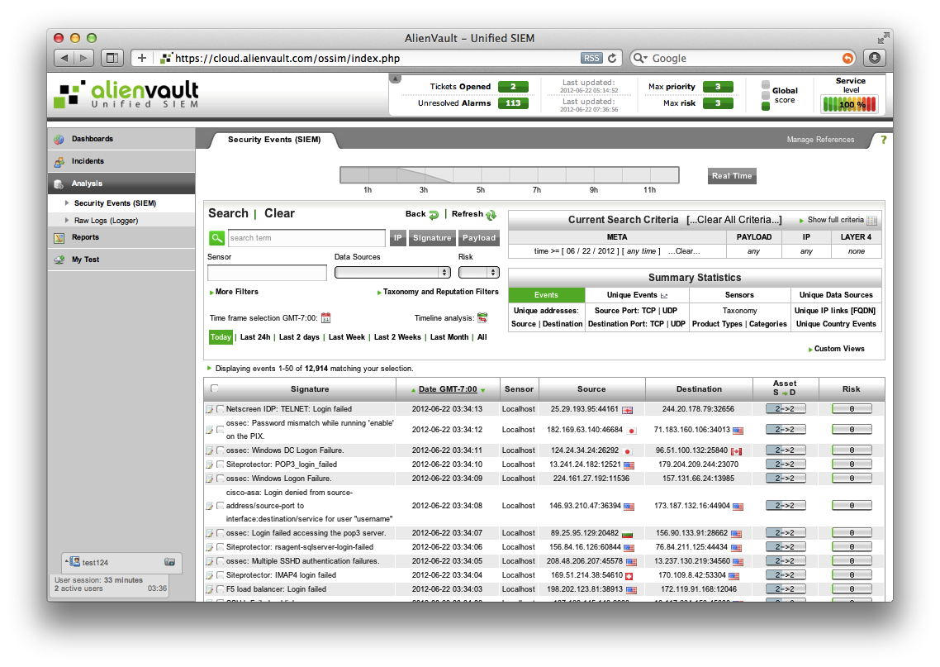The image size is (940, 667).
Task: Click the Refresh arrows icon
Action: [491, 215]
